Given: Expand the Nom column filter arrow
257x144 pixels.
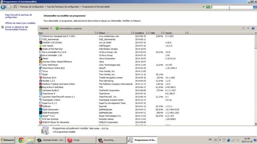Looking at the screenshot, I should click(x=96, y=33).
